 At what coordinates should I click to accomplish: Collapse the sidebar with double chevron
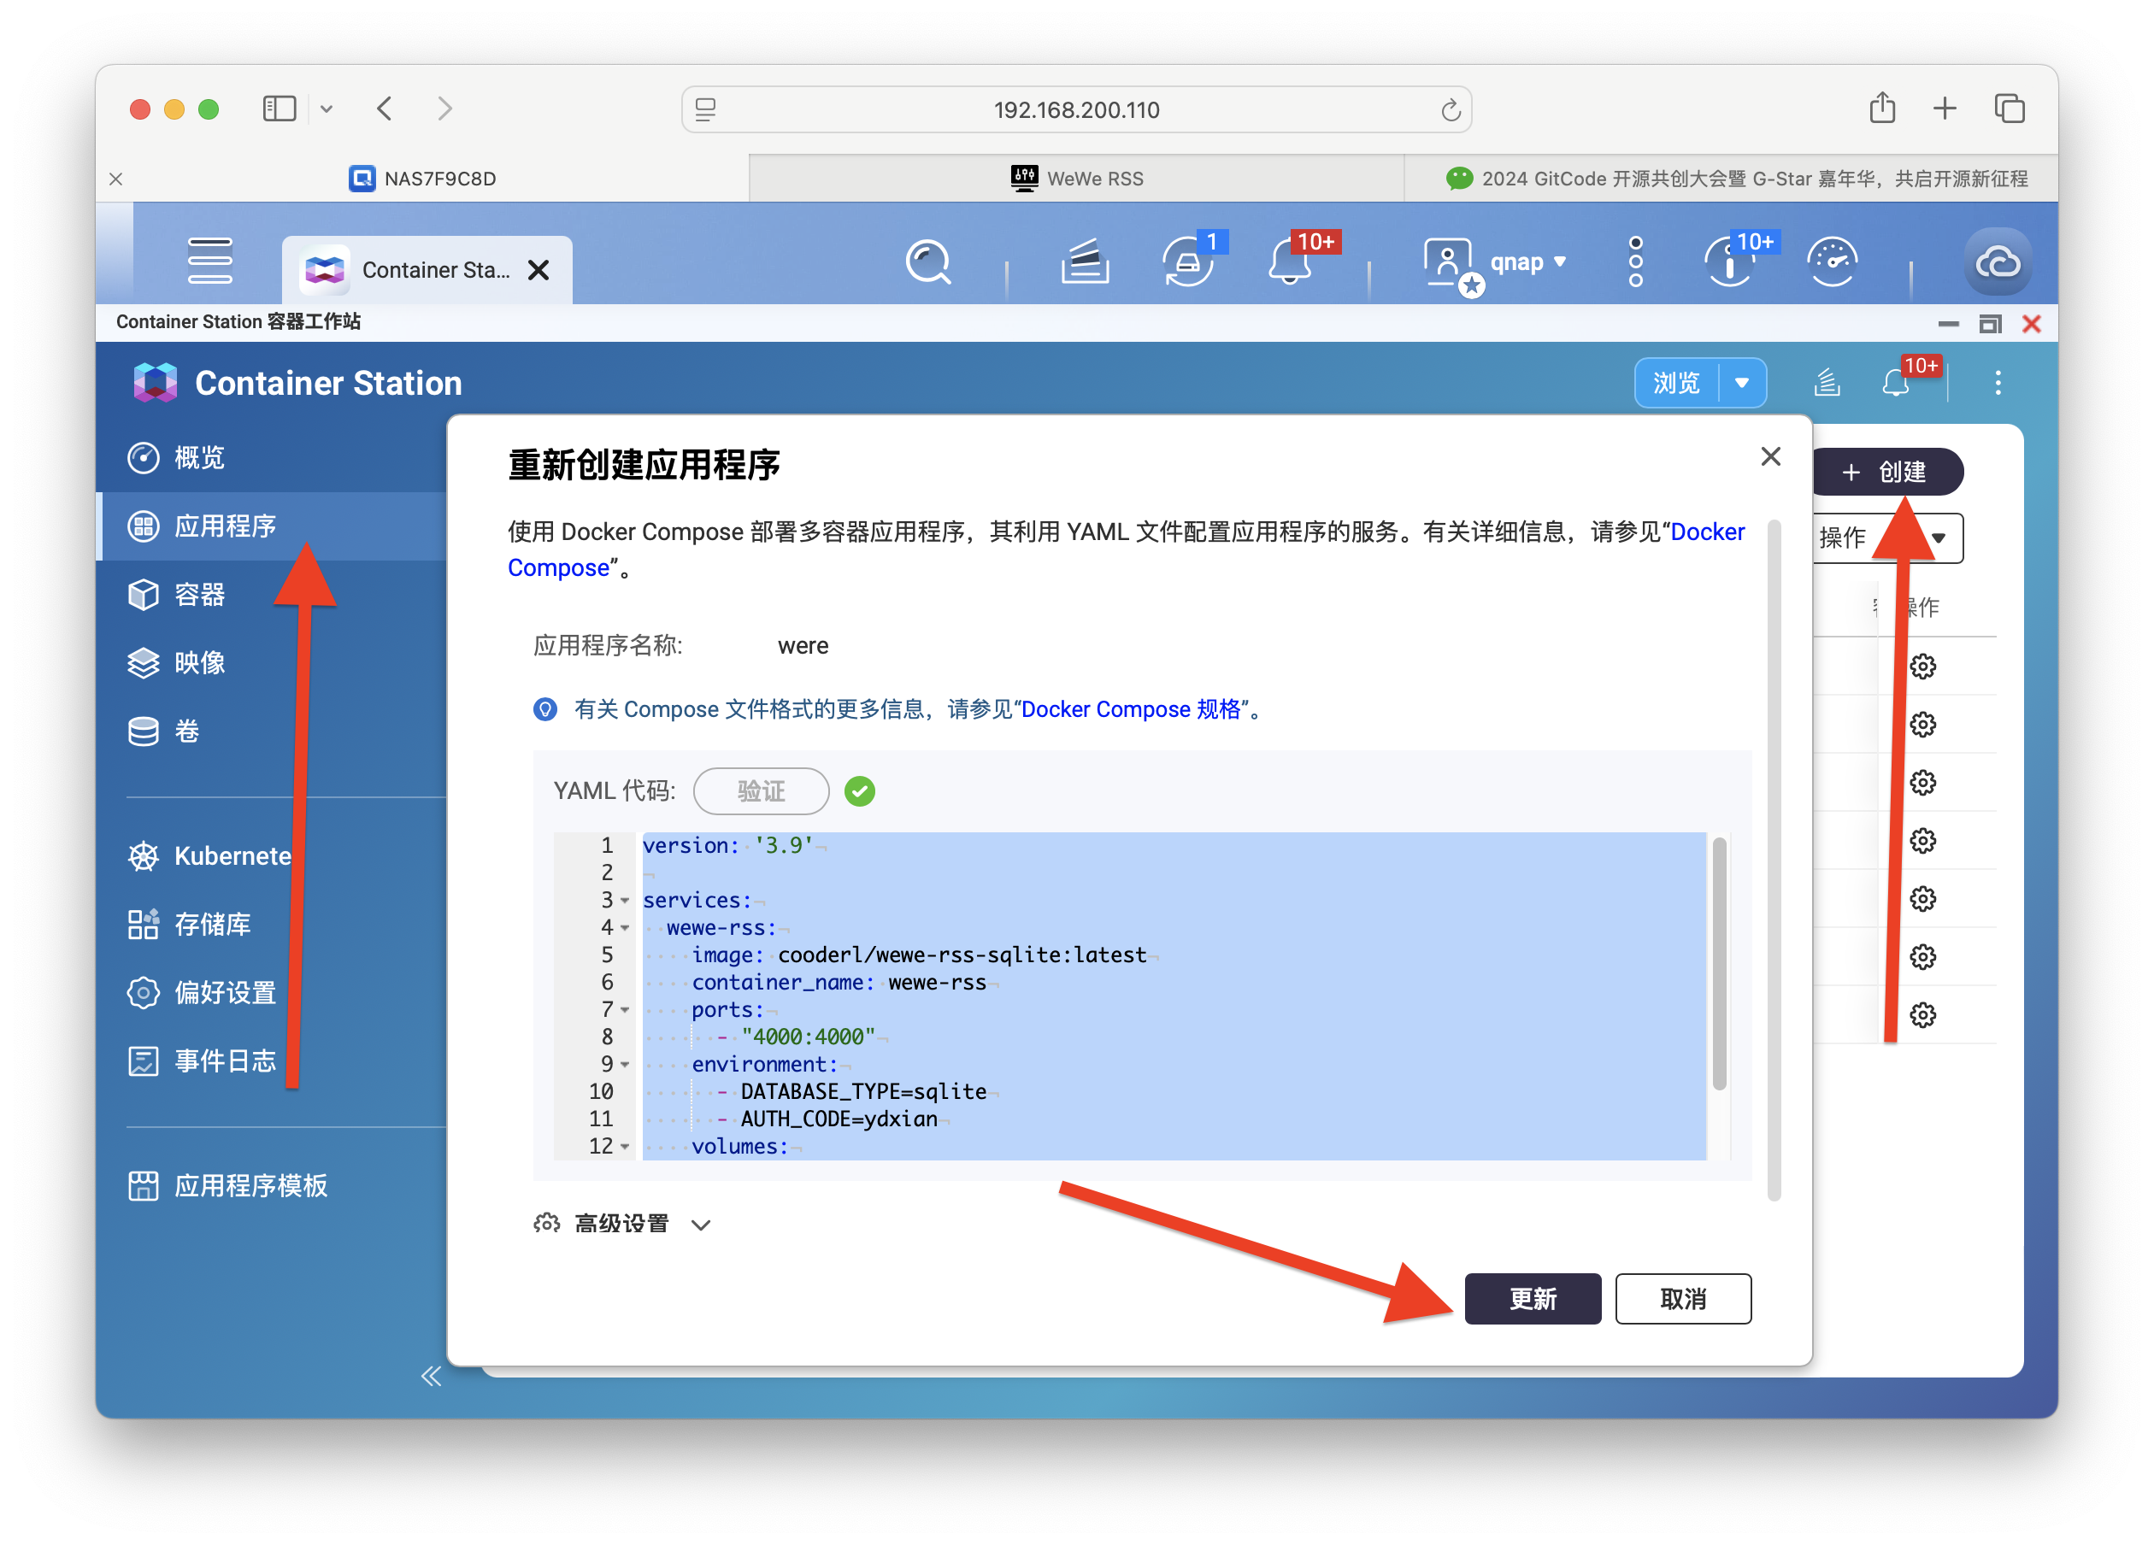click(431, 1376)
